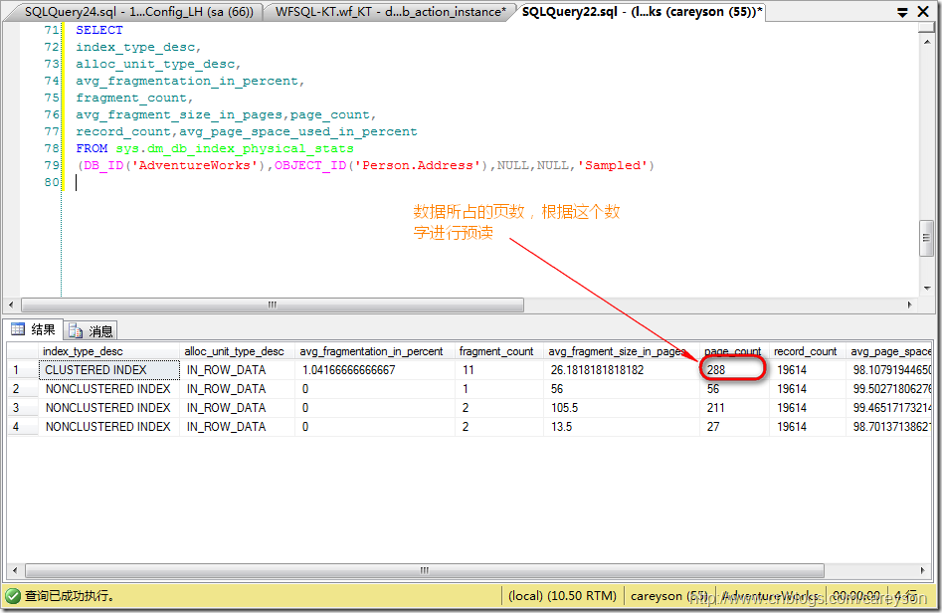Viewport: 942px width, 613px height.
Task: Select the page_count cell 27
Action: coord(733,427)
